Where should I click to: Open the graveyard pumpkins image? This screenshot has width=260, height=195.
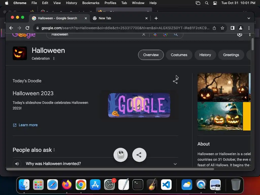coord(223,87)
